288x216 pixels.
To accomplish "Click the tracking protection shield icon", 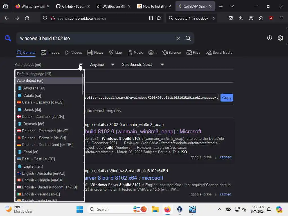I will pos(45,18).
